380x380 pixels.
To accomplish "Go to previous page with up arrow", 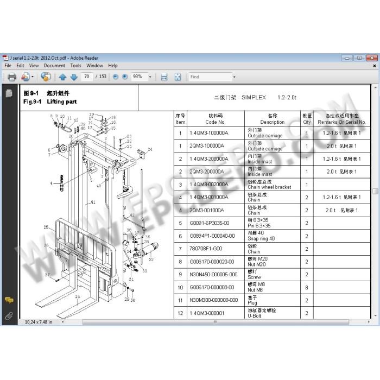I will point(63,77).
